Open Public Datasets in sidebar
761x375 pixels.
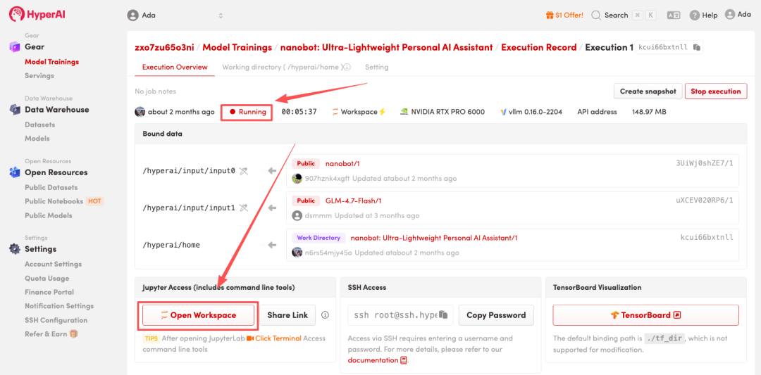(51, 187)
